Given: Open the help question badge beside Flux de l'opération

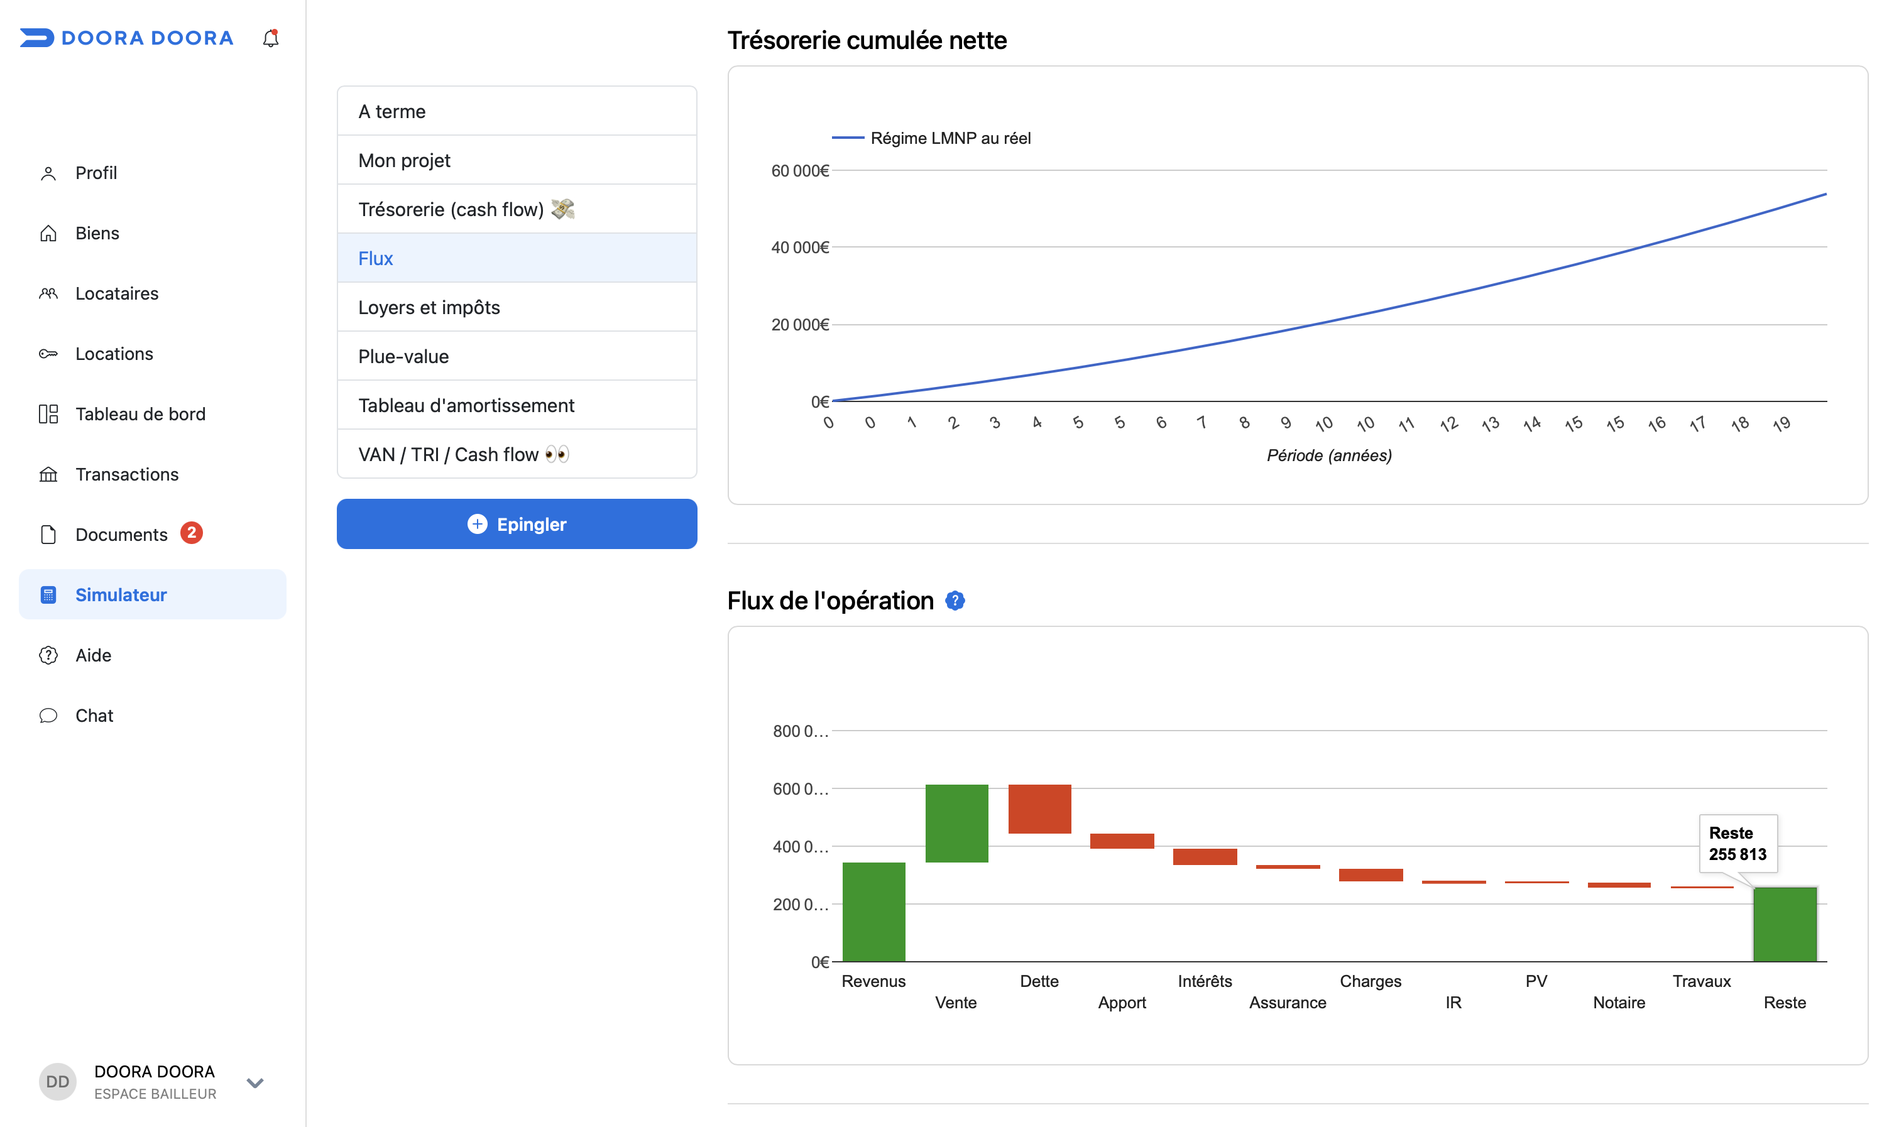Looking at the screenshot, I should click(x=955, y=601).
